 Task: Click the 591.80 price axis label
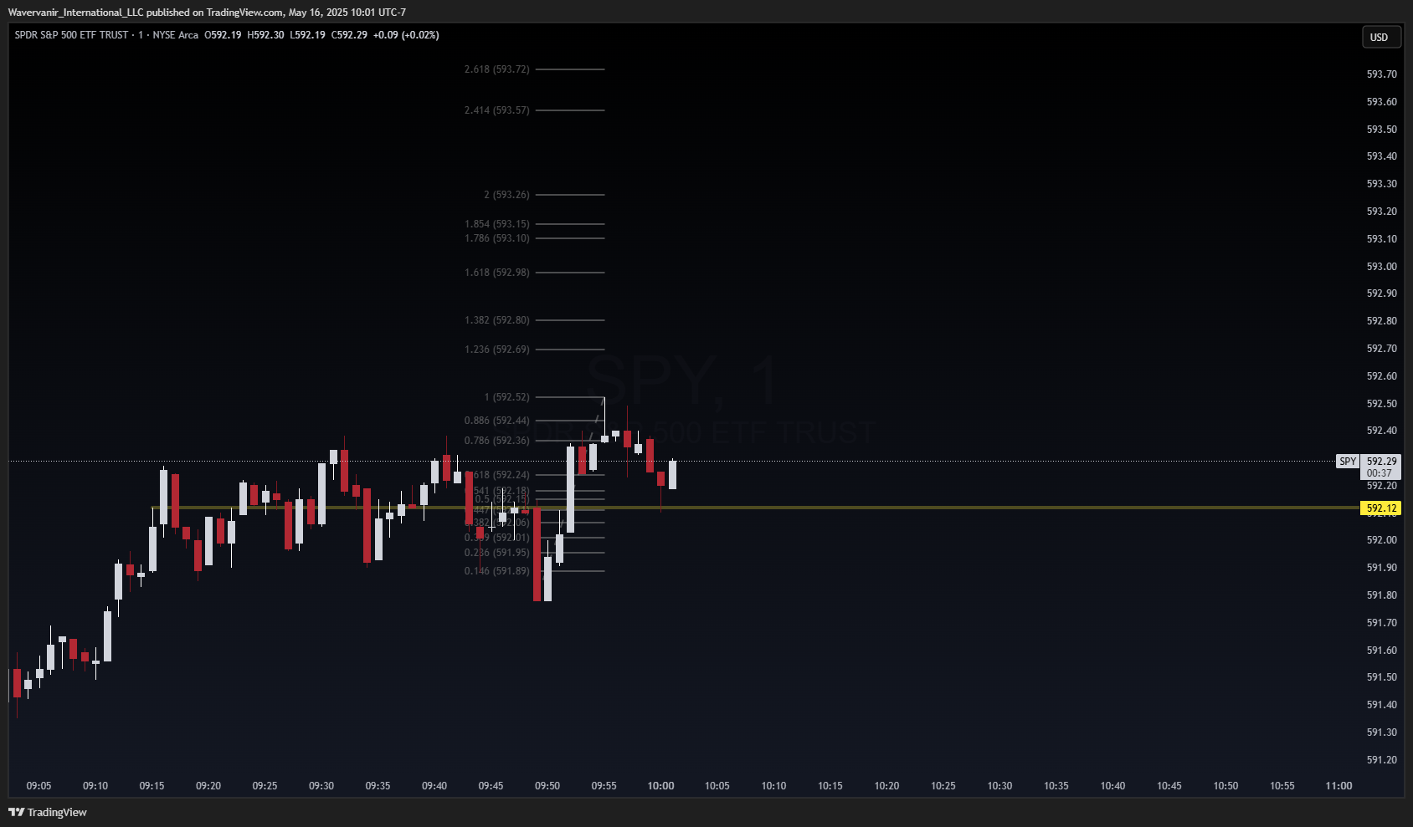click(1381, 595)
